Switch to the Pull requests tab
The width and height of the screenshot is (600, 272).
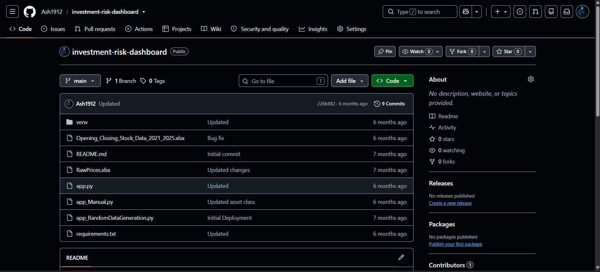coord(95,29)
